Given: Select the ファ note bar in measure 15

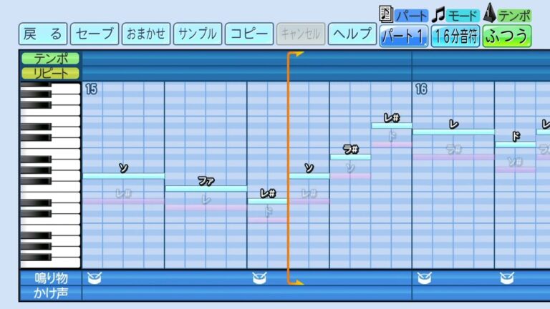Looking at the screenshot, I should tap(206, 189).
